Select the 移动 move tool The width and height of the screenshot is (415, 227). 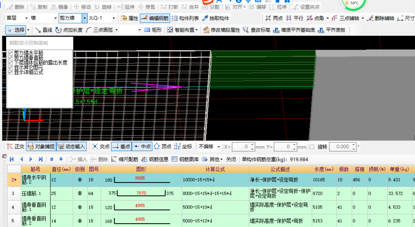82,7
